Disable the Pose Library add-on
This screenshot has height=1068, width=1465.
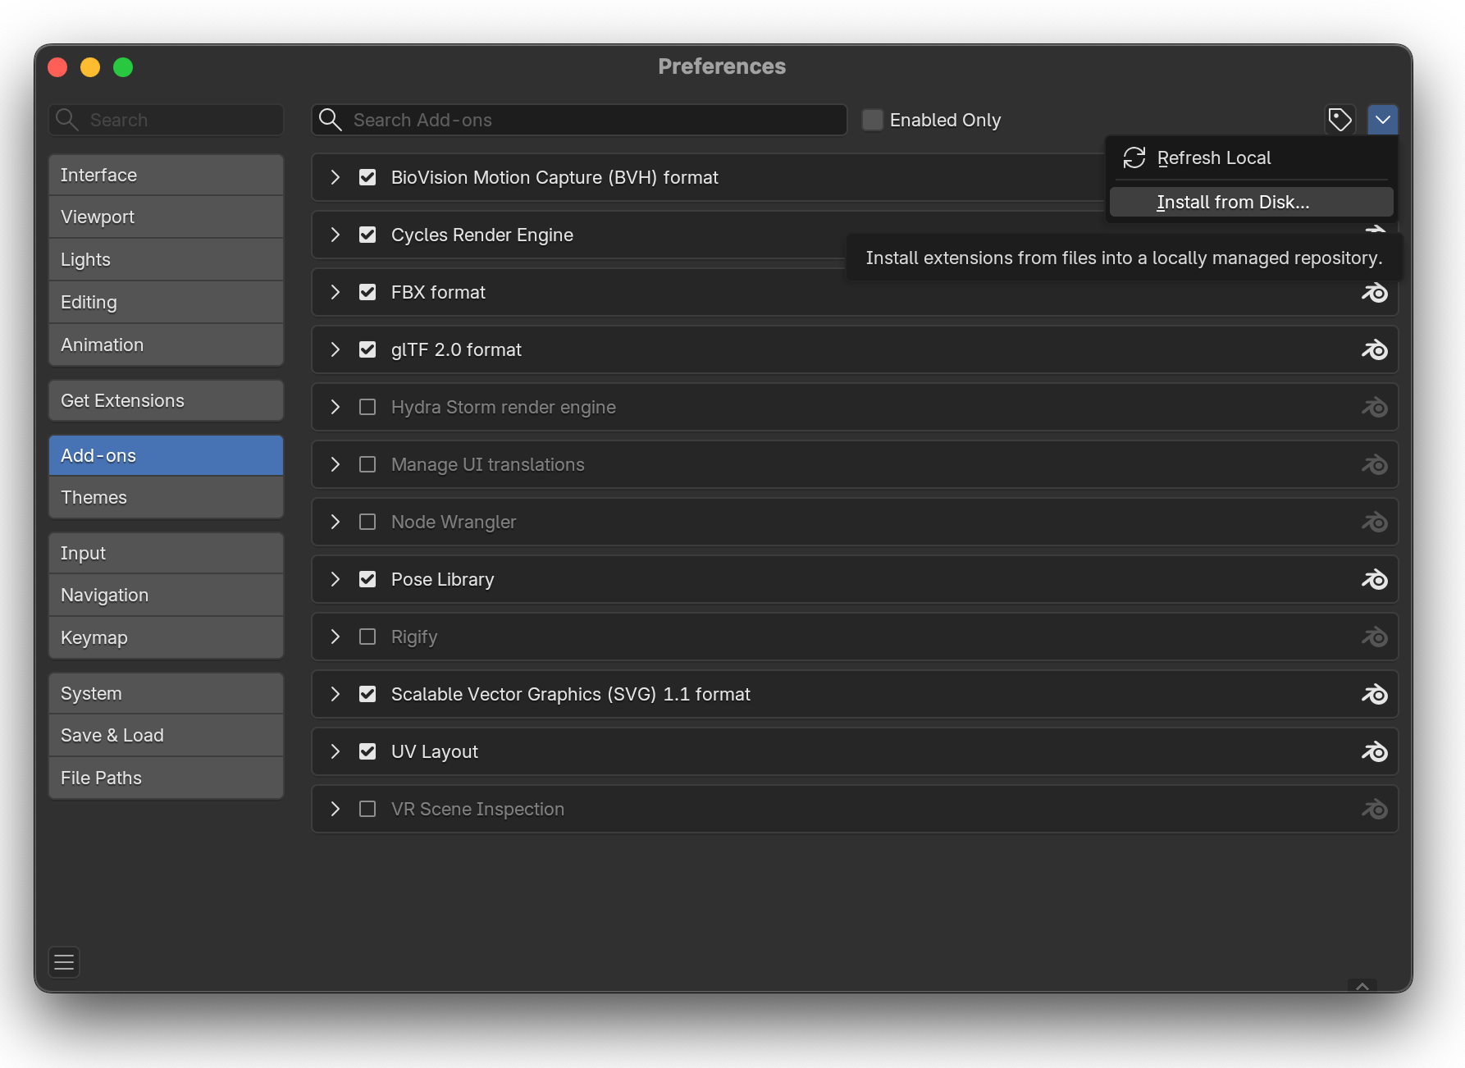367,579
